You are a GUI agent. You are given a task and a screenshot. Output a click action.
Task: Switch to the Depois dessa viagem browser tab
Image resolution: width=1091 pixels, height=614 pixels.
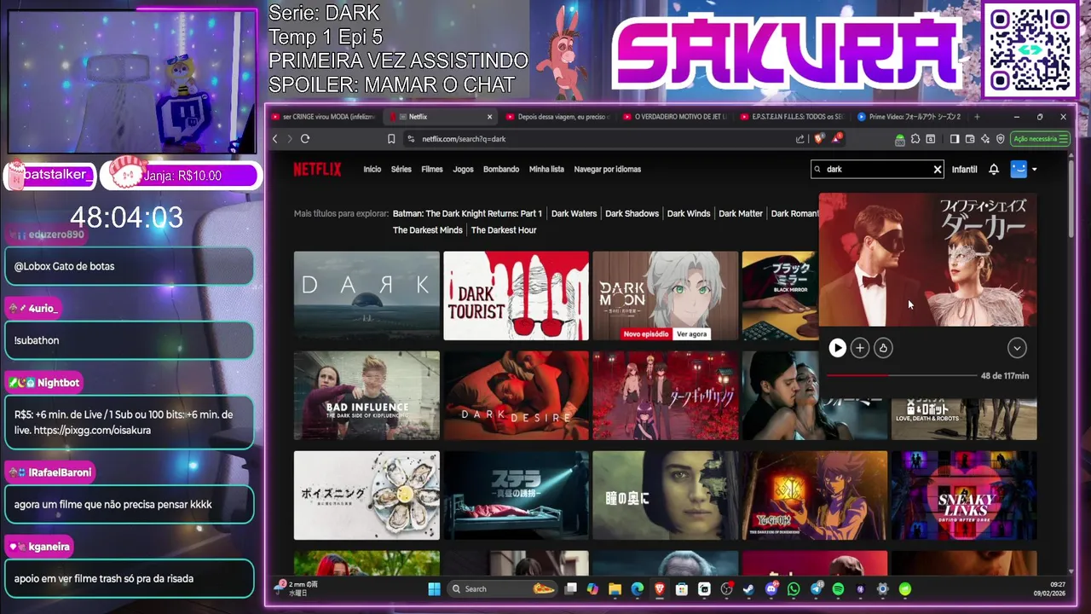[558, 117]
